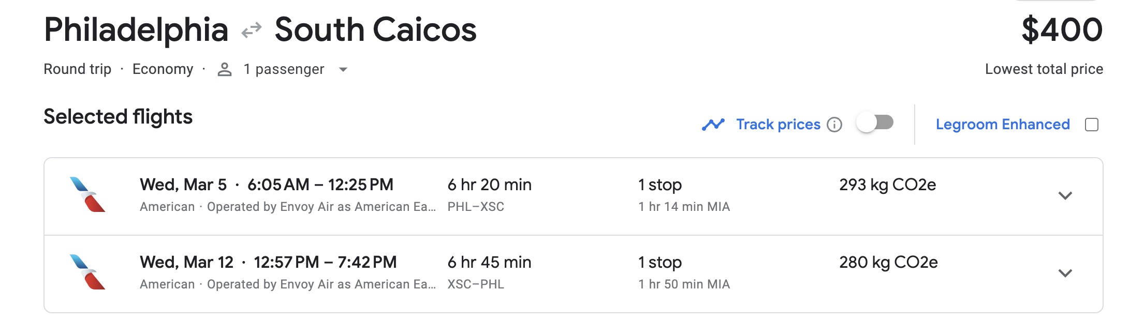Click Economy to change cabin class
The height and width of the screenshot is (336, 1144).
[x=164, y=69]
